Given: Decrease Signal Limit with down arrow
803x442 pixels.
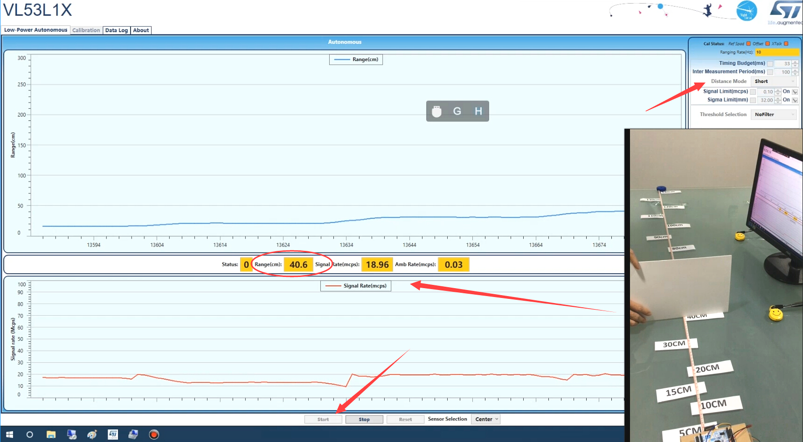Looking at the screenshot, I should pos(778,94).
